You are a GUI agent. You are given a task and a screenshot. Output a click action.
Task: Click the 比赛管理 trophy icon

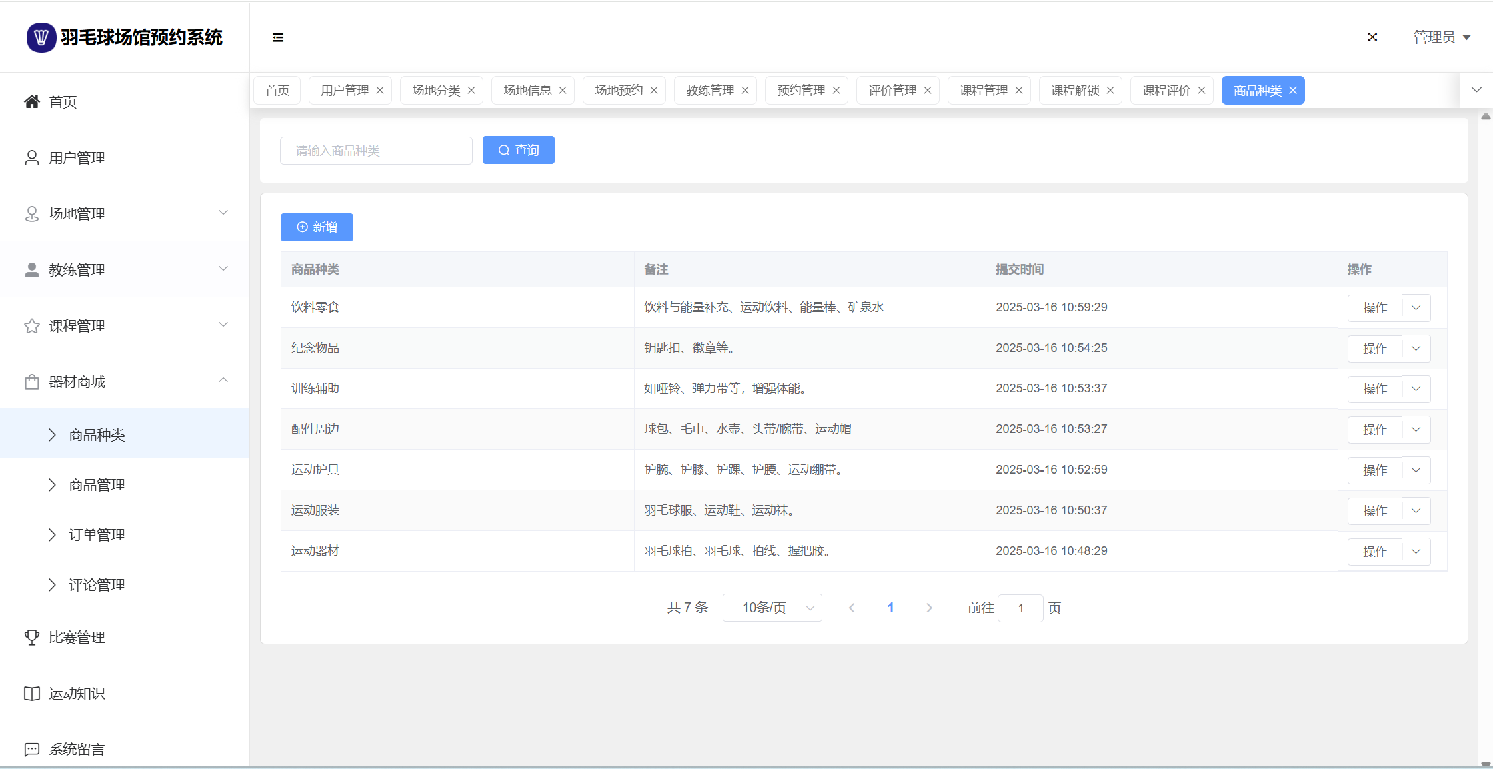tap(31, 637)
